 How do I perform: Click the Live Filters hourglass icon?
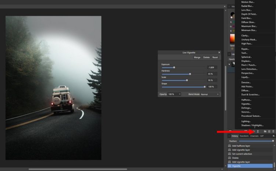[x=258, y=131]
